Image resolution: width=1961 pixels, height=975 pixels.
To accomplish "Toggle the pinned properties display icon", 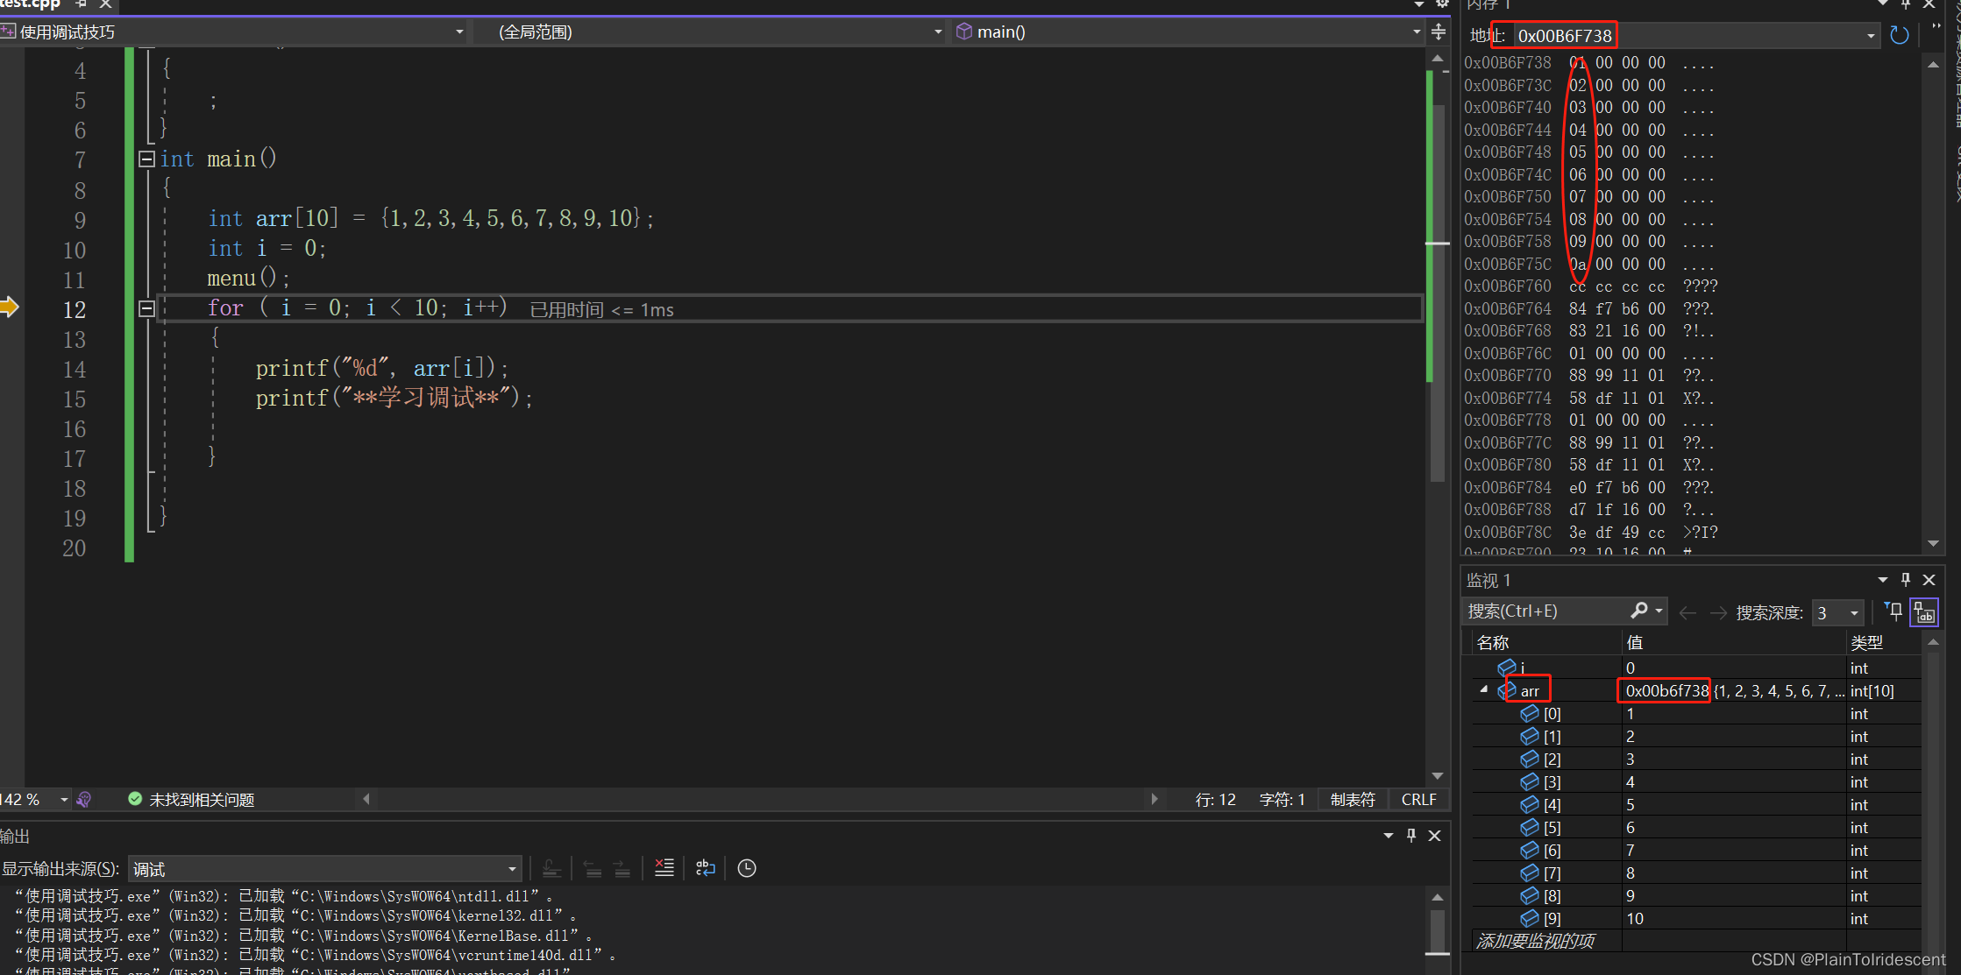I will point(1924,612).
